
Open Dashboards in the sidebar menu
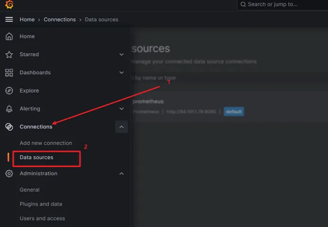pos(35,73)
